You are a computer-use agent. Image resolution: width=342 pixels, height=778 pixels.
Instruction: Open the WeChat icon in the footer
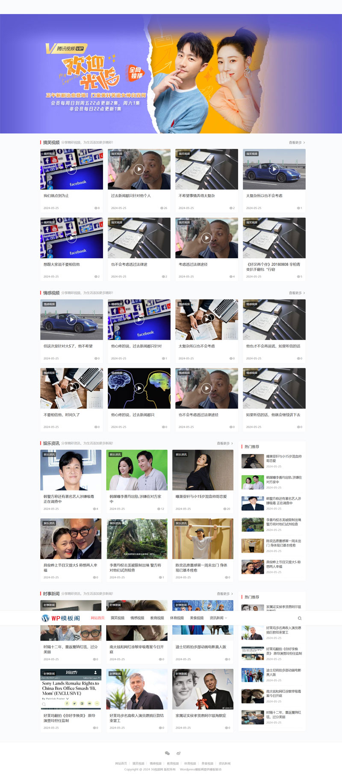(x=167, y=753)
